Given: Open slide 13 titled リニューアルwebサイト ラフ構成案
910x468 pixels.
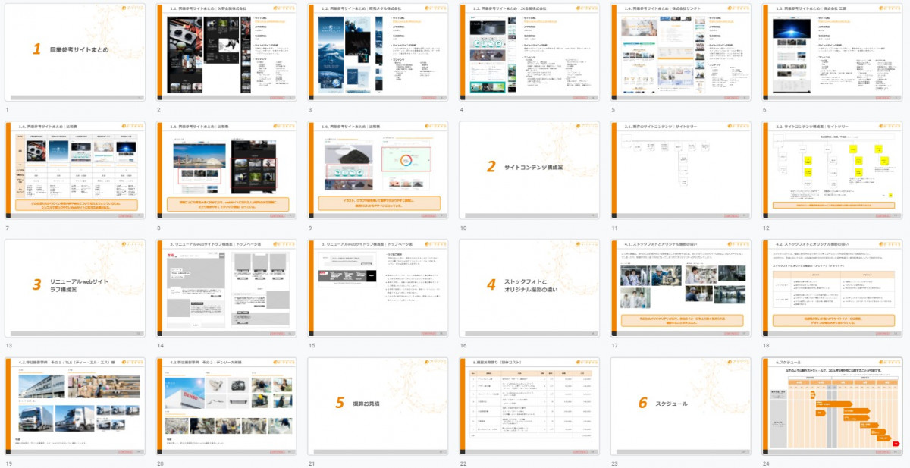Looking at the screenshot, I should click(x=74, y=287).
